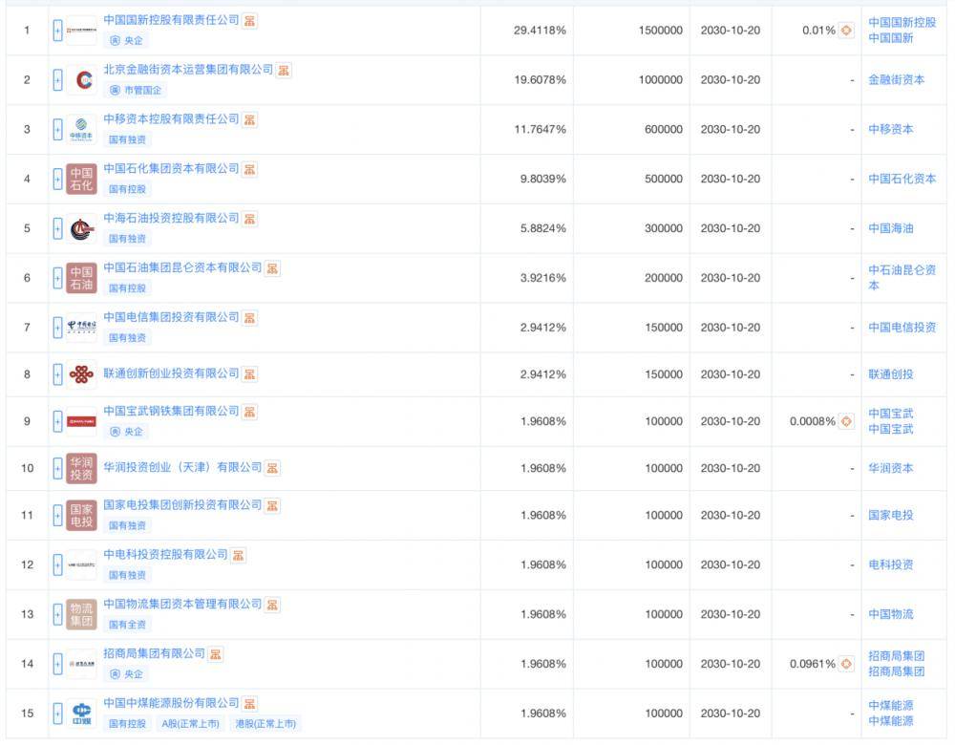Click orange icon next to 0.0961%

pos(846,664)
